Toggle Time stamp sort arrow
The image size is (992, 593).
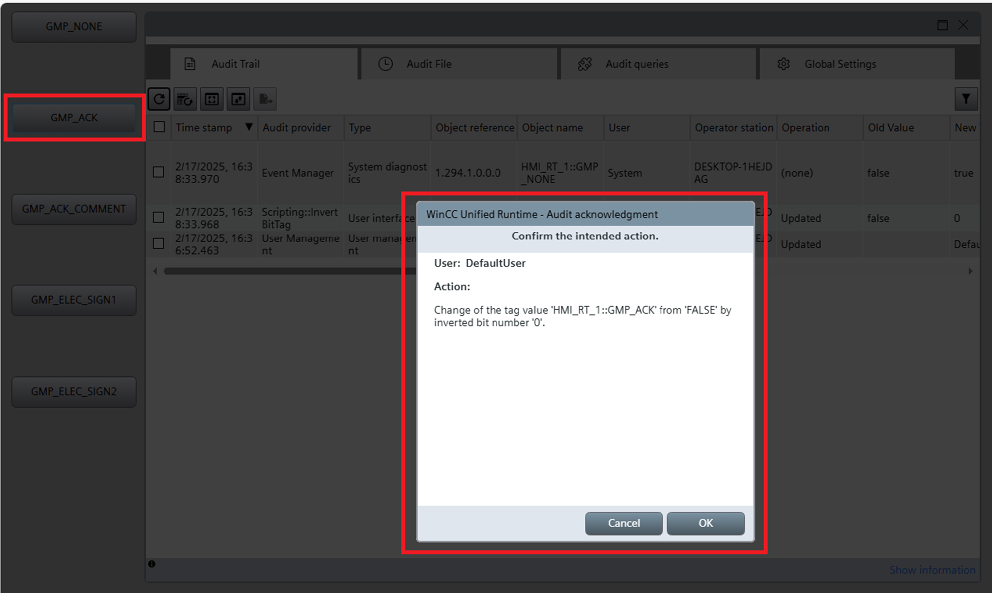coord(249,127)
